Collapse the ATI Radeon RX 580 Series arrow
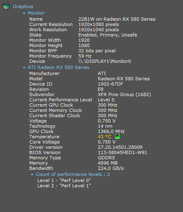Image resolution: width=183 pixels, height=212 pixels. 24,68
